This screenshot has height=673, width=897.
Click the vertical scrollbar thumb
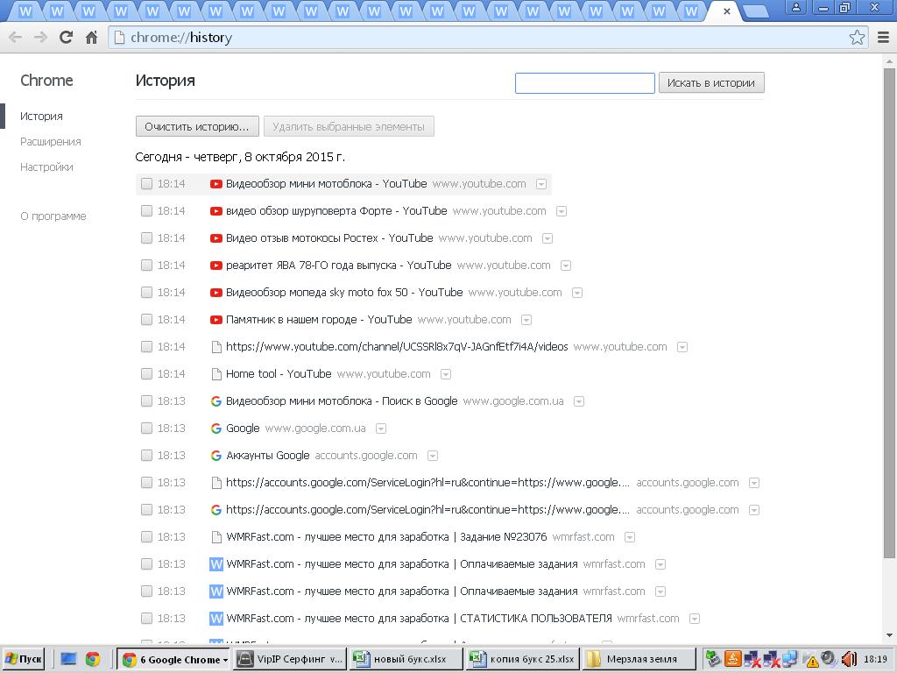(x=889, y=312)
